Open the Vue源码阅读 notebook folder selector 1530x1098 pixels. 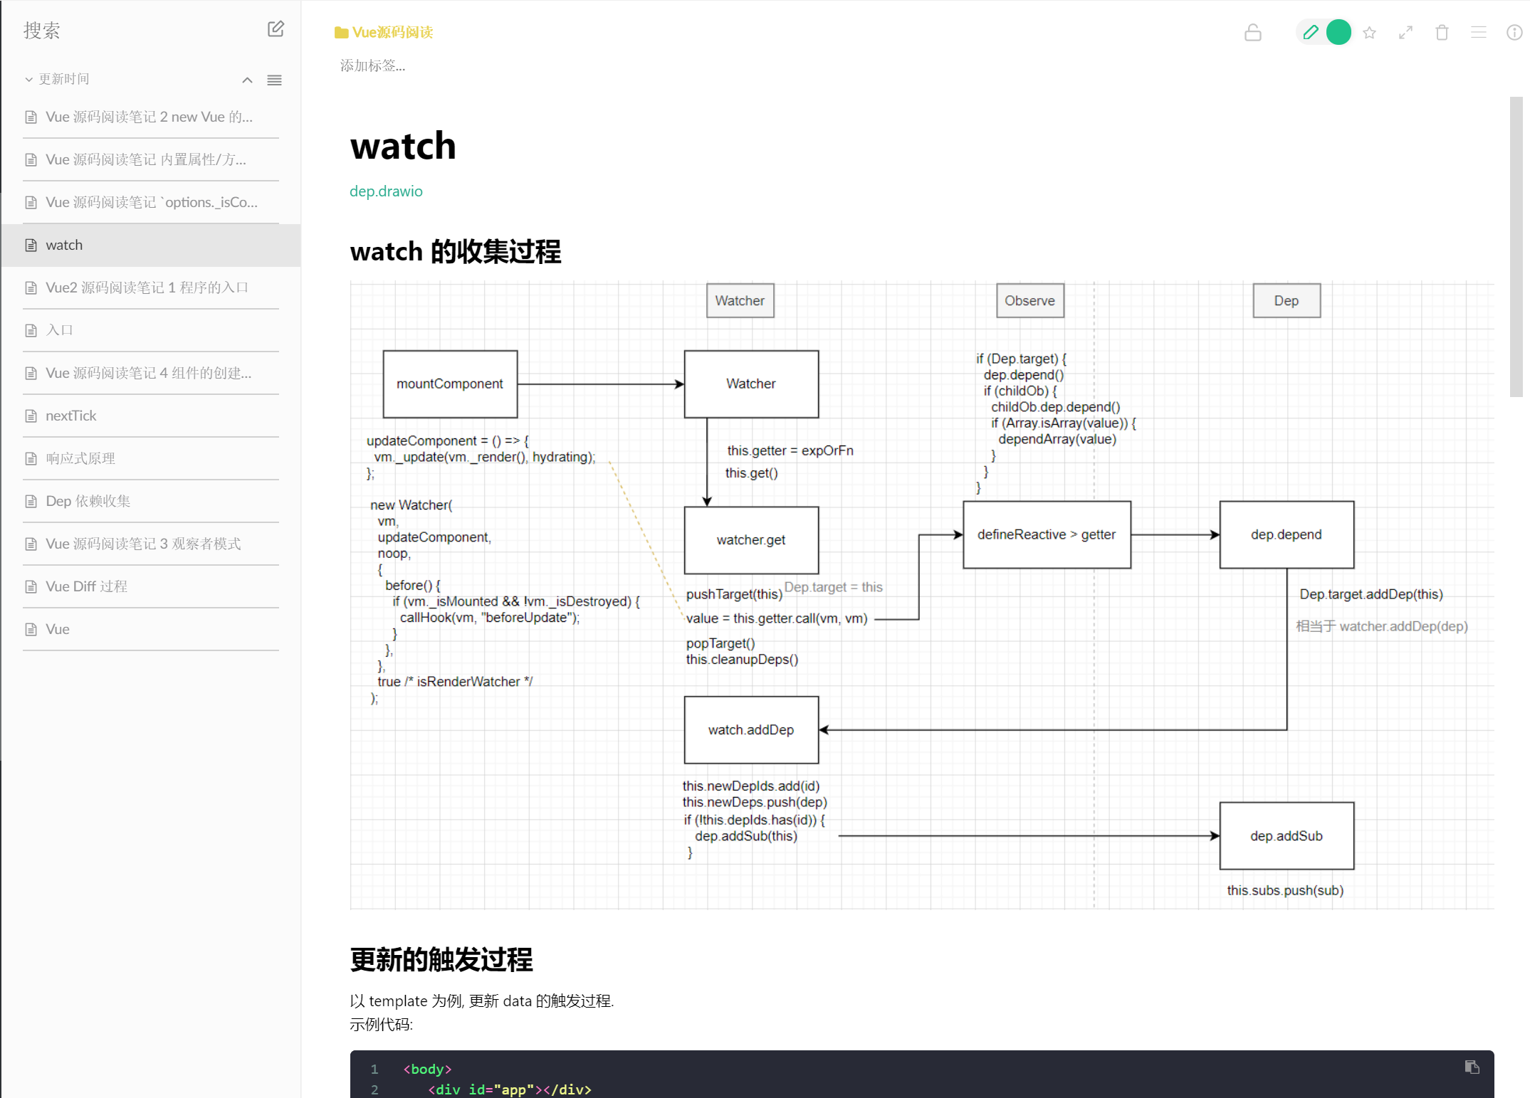(384, 33)
